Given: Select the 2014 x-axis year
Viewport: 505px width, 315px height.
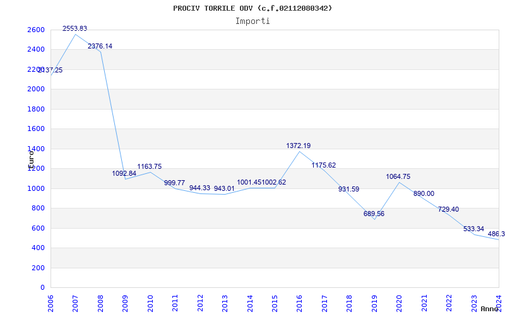Looking at the screenshot, I should pyautogui.click(x=249, y=303).
